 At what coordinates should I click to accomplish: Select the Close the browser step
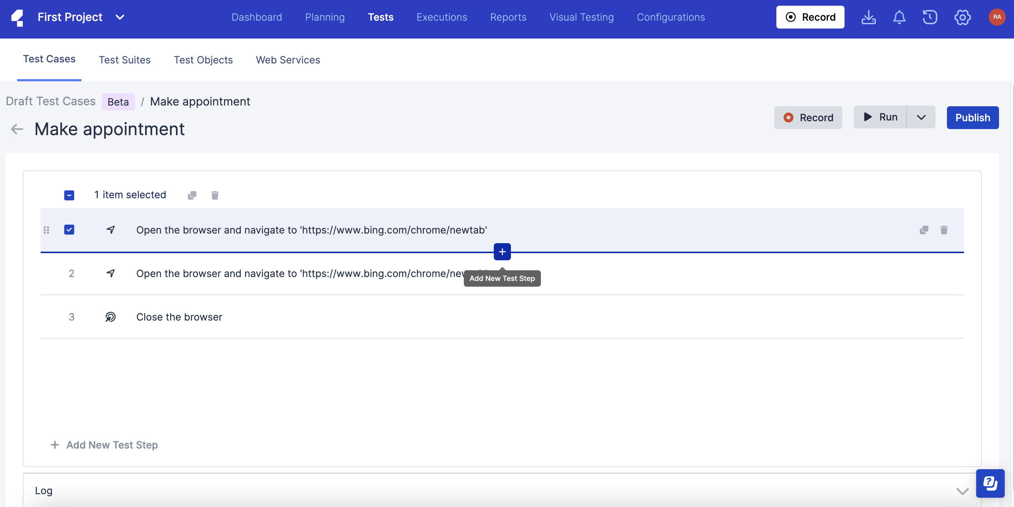[179, 317]
